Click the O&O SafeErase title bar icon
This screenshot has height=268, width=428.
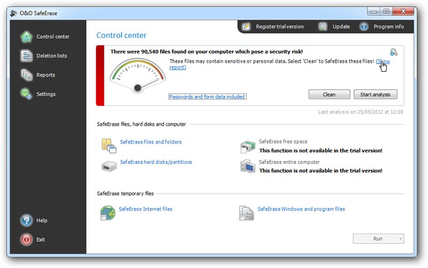pyautogui.click(x=14, y=13)
